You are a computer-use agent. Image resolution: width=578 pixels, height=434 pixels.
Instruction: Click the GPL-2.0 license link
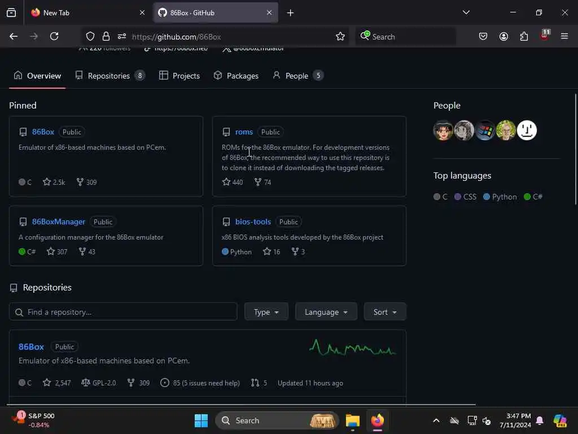[x=98, y=383]
